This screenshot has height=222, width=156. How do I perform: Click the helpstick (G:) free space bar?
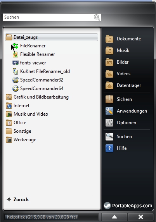(x=51, y=217)
